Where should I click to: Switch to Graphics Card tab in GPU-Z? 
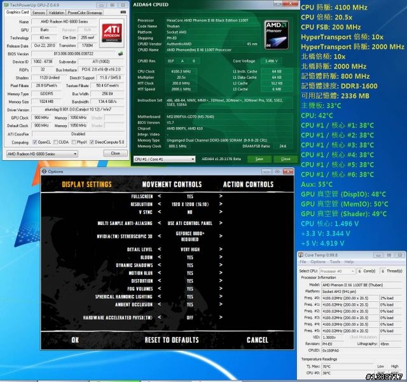(x=17, y=12)
